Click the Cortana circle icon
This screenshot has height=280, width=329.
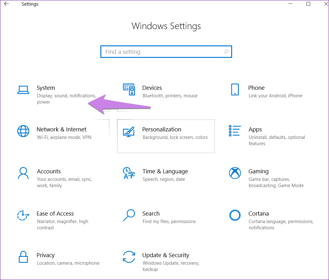[235, 215]
